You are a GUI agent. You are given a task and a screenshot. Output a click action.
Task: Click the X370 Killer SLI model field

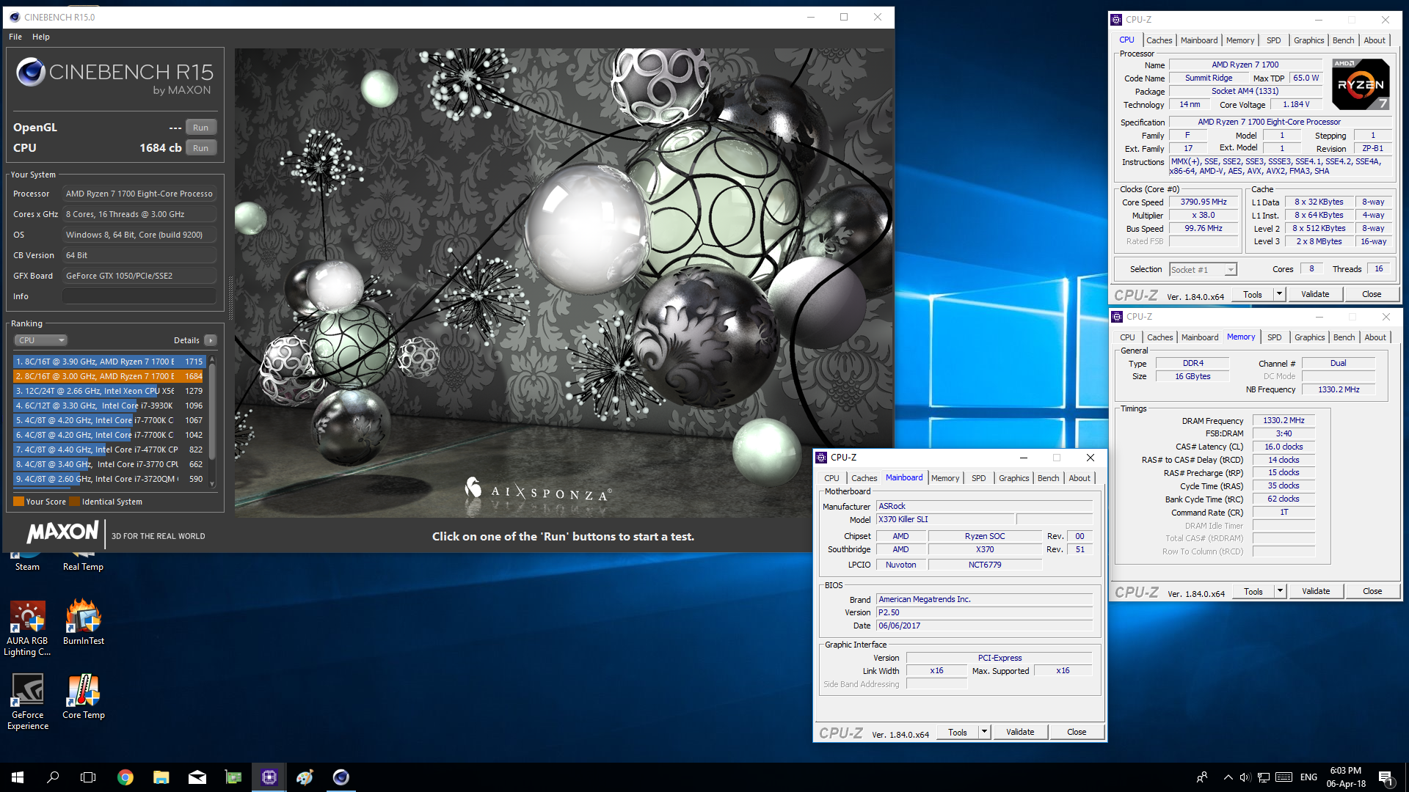[945, 520]
